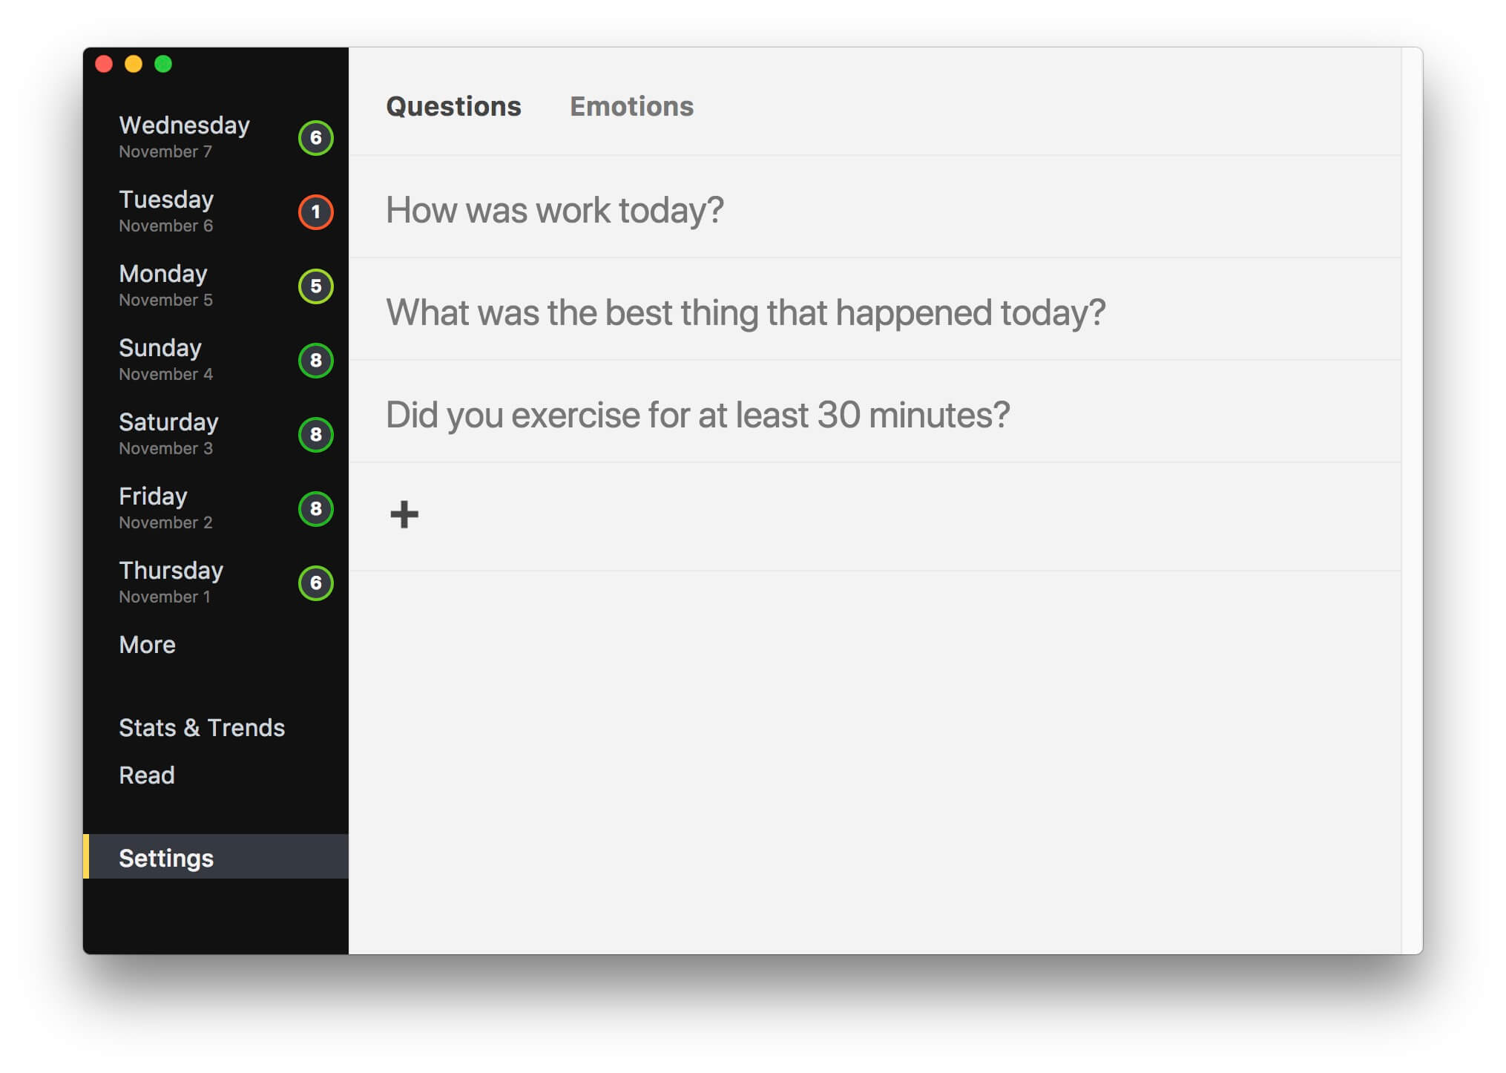1506x1073 pixels.
Task: Expand More days in sidebar
Action: coord(148,645)
